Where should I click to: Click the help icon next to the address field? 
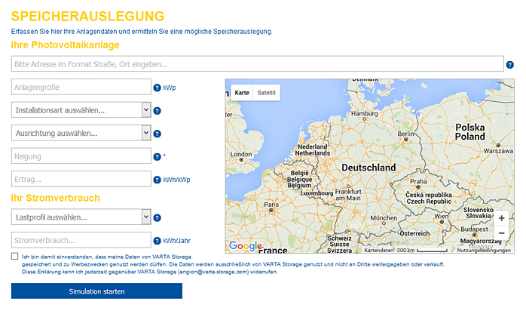509,65
